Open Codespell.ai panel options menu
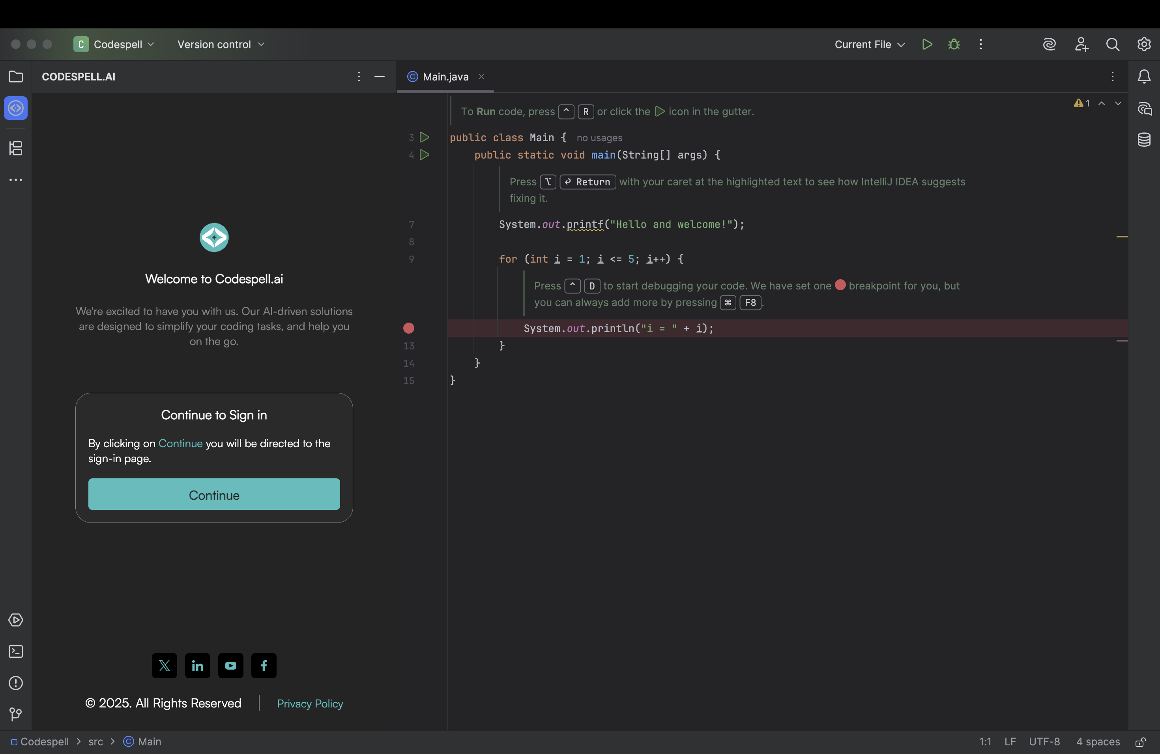1160x754 pixels. (359, 77)
